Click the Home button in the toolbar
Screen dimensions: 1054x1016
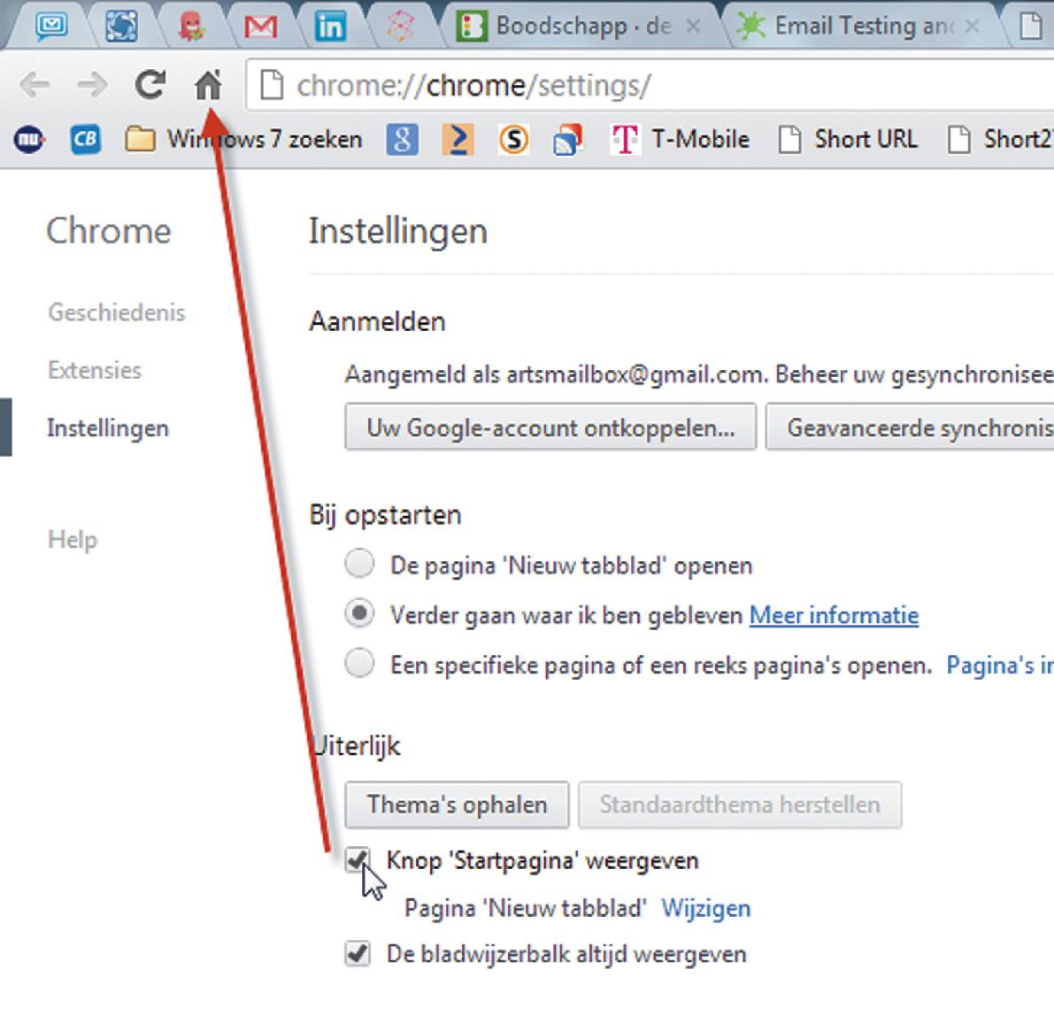coord(209,85)
